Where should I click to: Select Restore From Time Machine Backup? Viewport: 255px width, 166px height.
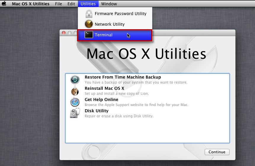[123, 77]
